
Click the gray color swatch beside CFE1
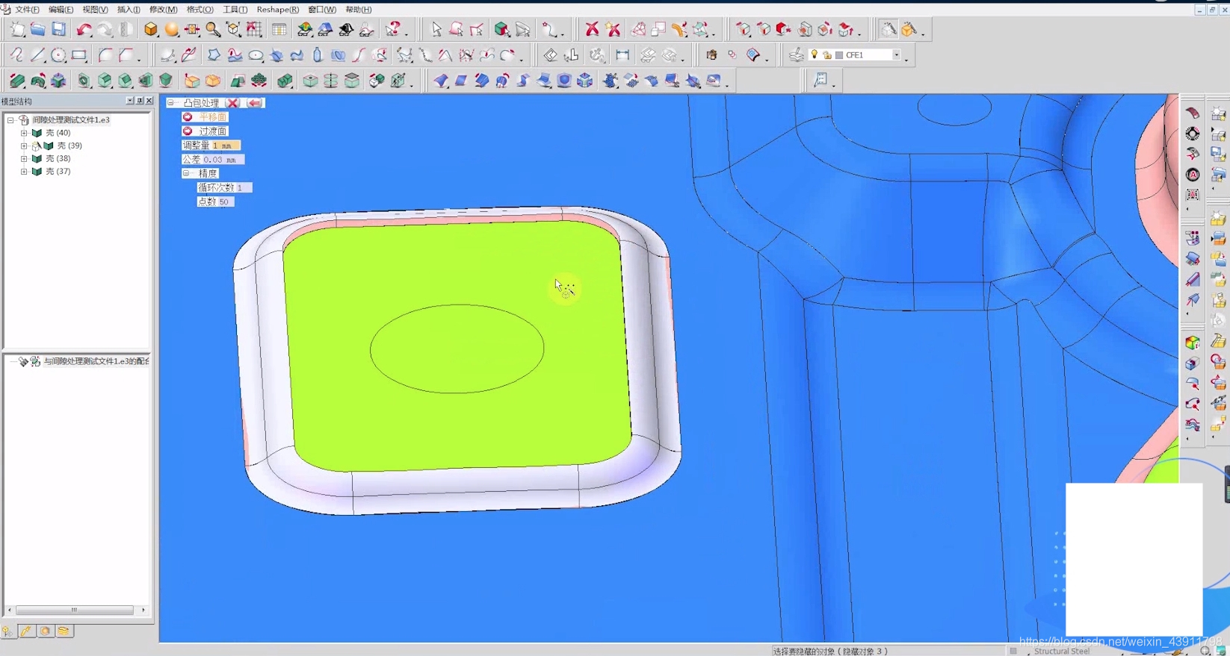pos(839,55)
